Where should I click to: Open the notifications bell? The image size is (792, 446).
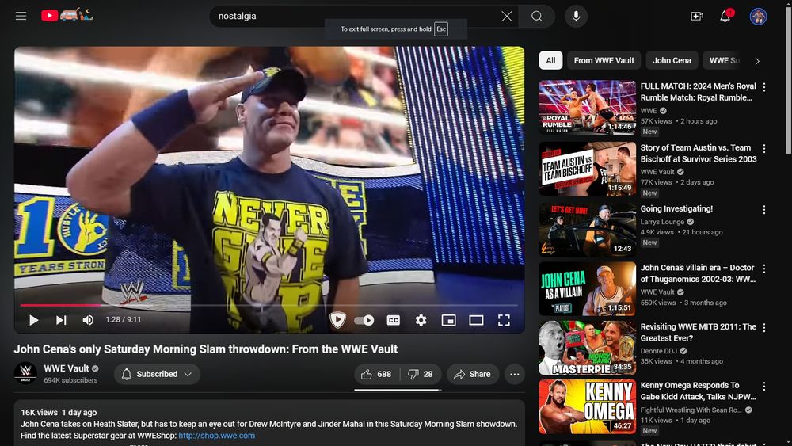pyautogui.click(x=725, y=16)
